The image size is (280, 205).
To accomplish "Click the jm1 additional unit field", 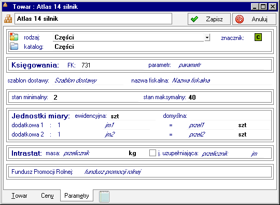I will coord(127,125).
